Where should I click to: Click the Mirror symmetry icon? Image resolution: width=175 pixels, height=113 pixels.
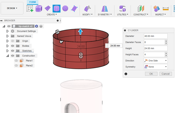click(105, 8)
